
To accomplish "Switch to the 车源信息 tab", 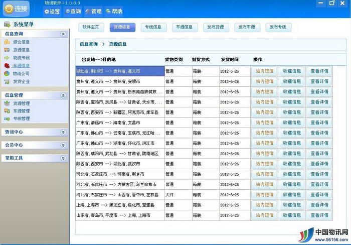I will pyautogui.click(x=185, y=27).
